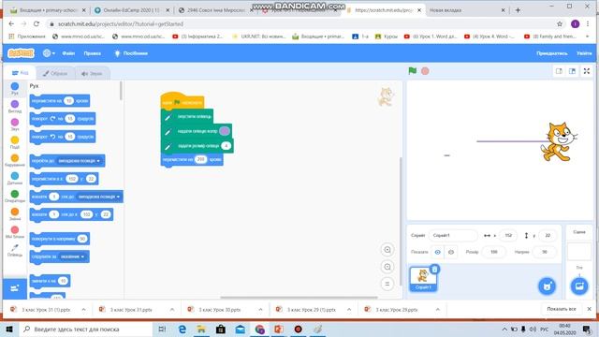Click the red stop button
This screenshot has width=599, height=337.
click(425, 71)
